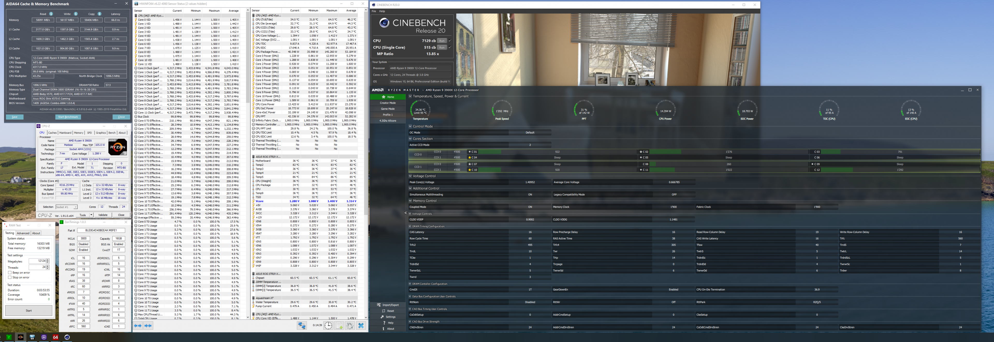Click AIDA64 taskbar icon

pyautogui.click(x=55, y=337)
